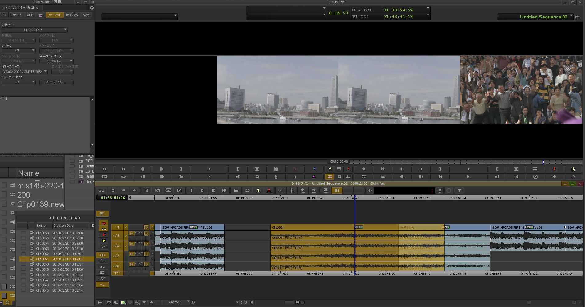This screenshot has height=307, width=585.
Task: Click the yellow Extract button in timeline toolbar
Action: click(x=258, y=191)
